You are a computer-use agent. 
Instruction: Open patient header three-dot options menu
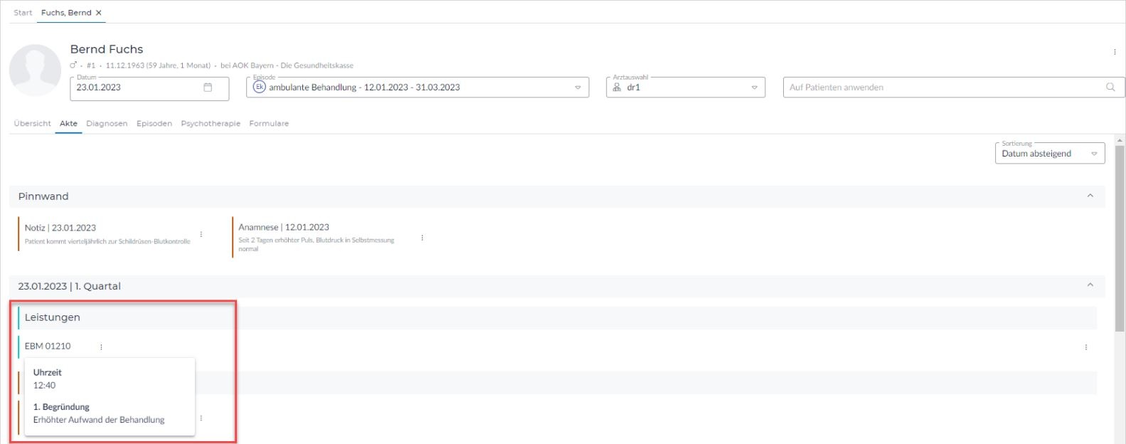[x=1114, y=52]
